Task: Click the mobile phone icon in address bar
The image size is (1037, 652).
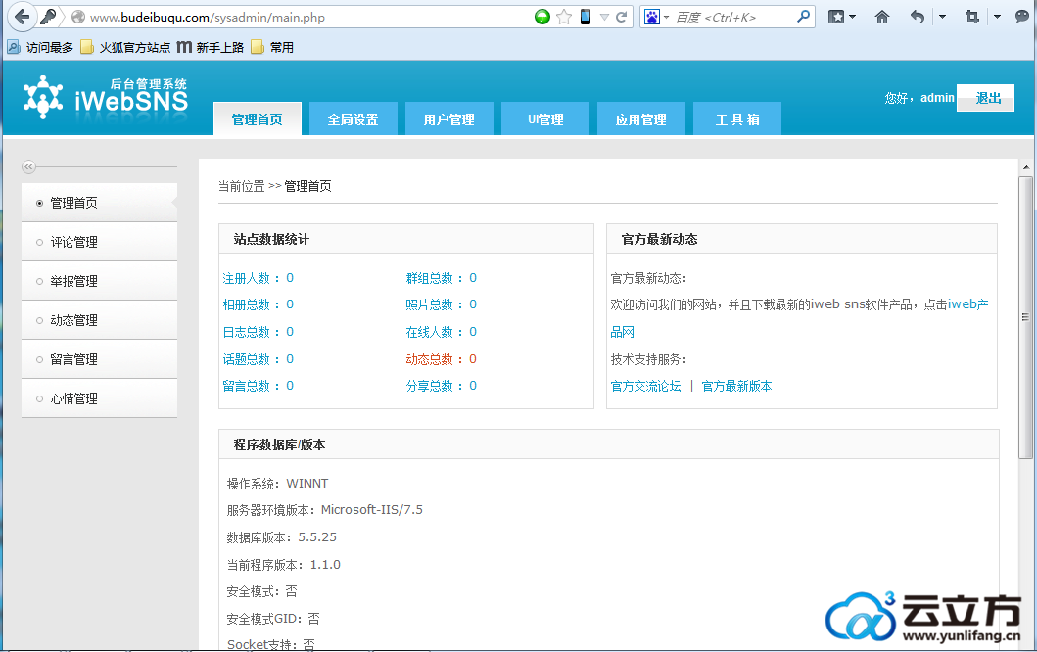Action: click(586, 17)
